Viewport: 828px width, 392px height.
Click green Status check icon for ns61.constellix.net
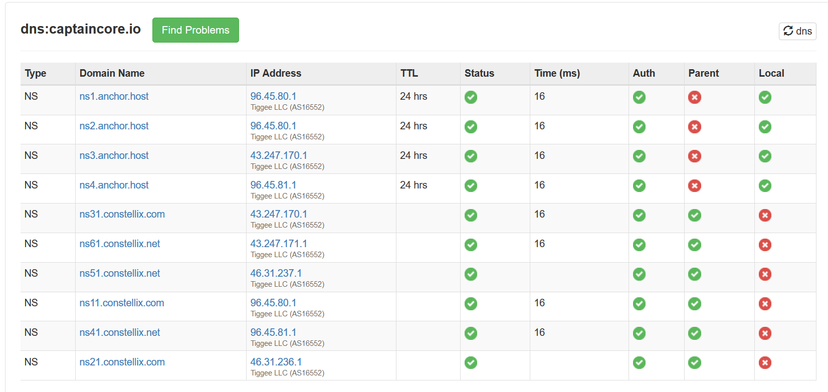(x=471, y=245)
